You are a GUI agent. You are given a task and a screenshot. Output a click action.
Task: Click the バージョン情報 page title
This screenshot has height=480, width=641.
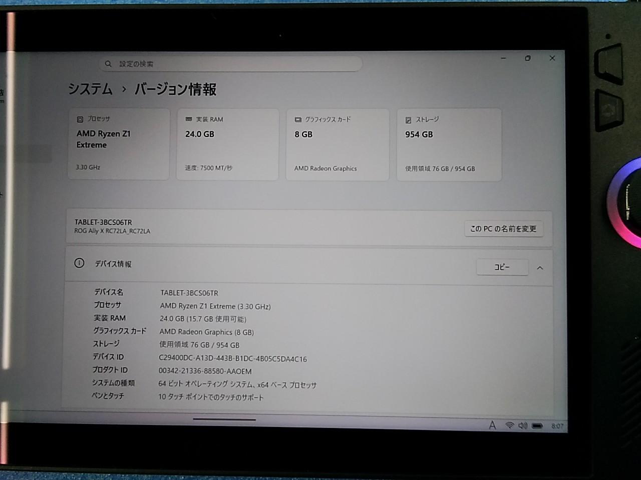click(x=176, y=89)
